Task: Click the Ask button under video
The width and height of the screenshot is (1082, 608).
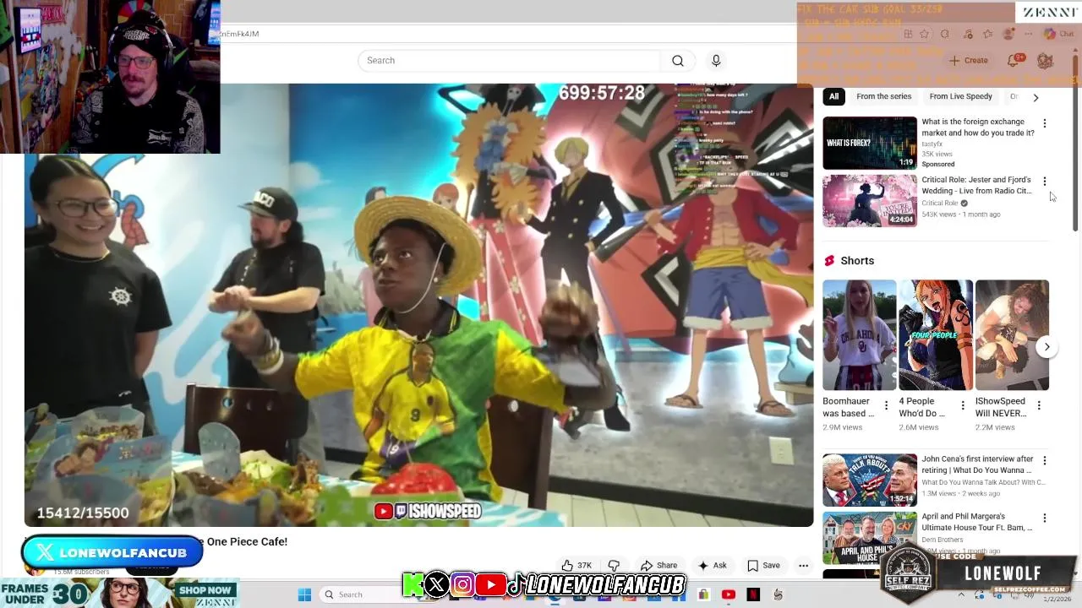Action: coord(712,566)
